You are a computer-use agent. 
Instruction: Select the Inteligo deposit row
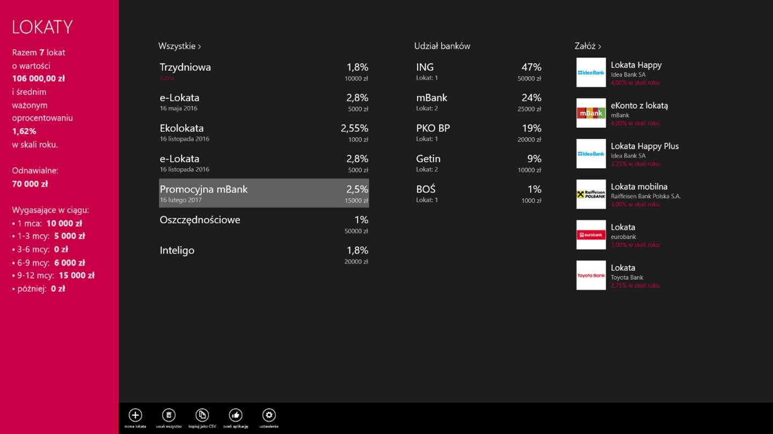click(x=264, y=255)
